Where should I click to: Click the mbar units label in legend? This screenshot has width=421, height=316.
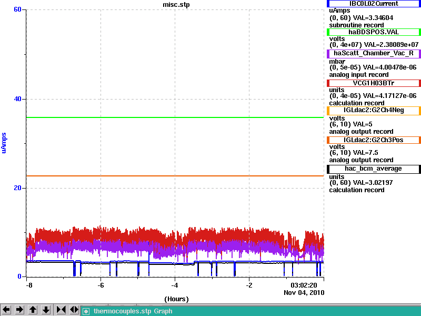[x=337, y=62]
